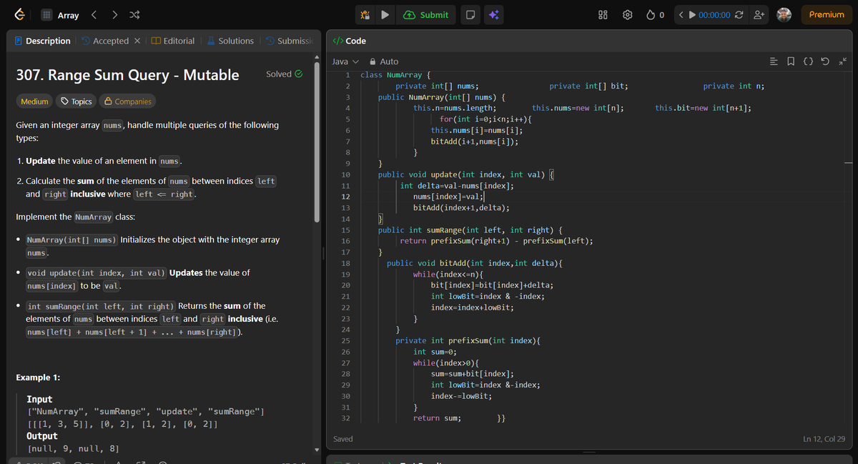Viewport: 858px width, 464px height.
Task: View the streak flame counter
Action: (656, 15)
